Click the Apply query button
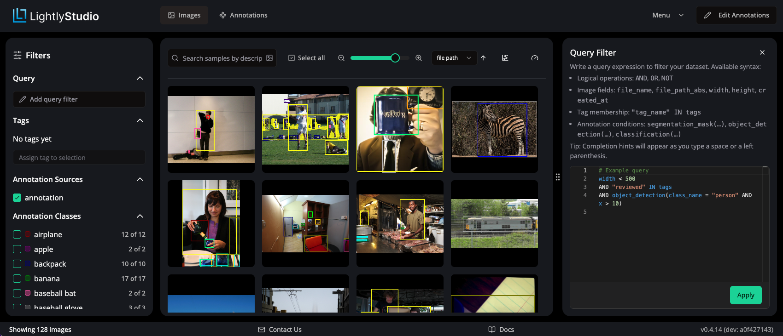783x336 pixels. (746, 295)
